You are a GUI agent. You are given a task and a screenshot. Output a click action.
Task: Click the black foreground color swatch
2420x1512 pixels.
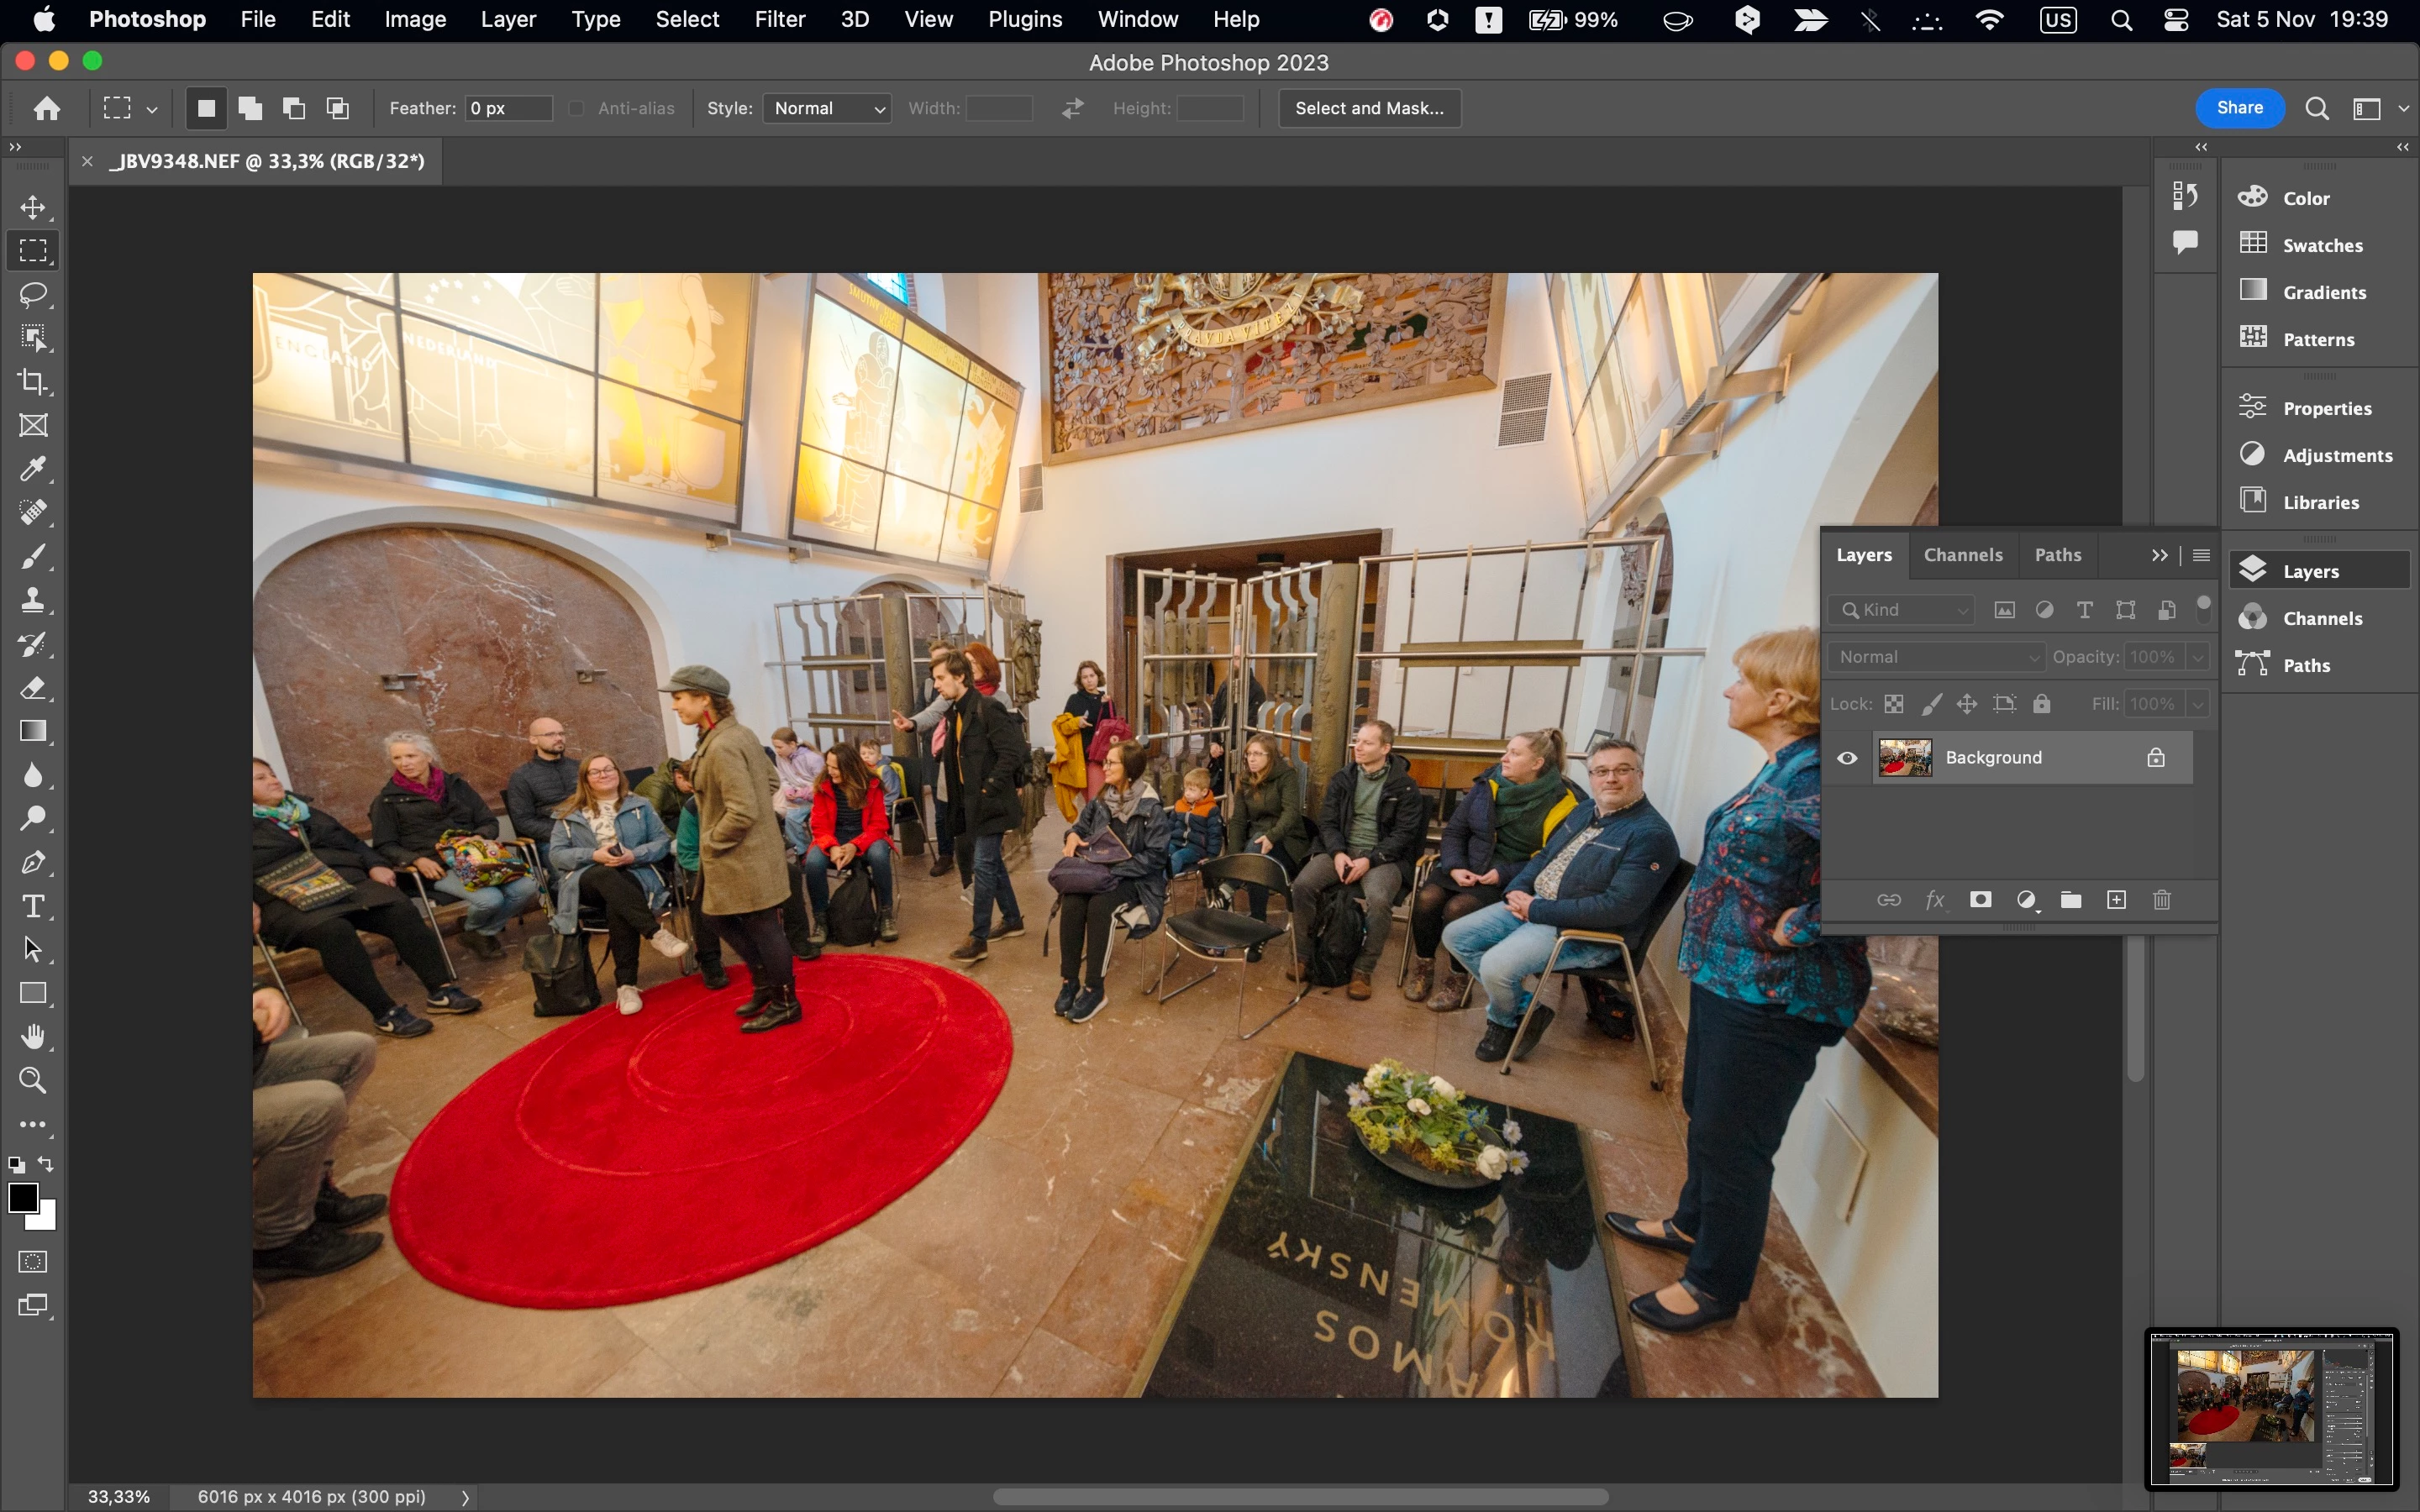(22, 1197)
